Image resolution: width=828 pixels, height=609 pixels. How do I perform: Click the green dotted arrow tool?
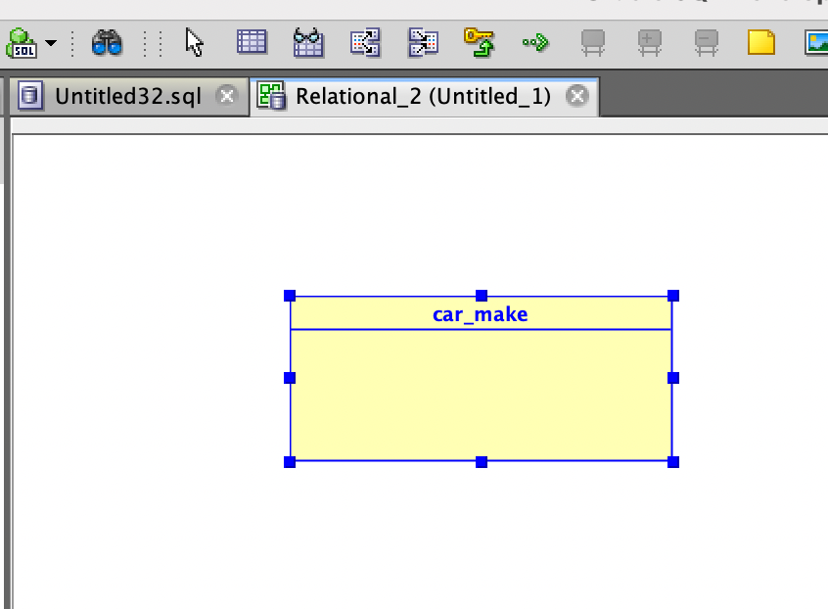[534, 42]
